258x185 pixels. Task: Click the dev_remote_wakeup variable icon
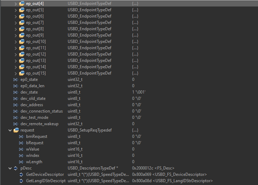16,124
